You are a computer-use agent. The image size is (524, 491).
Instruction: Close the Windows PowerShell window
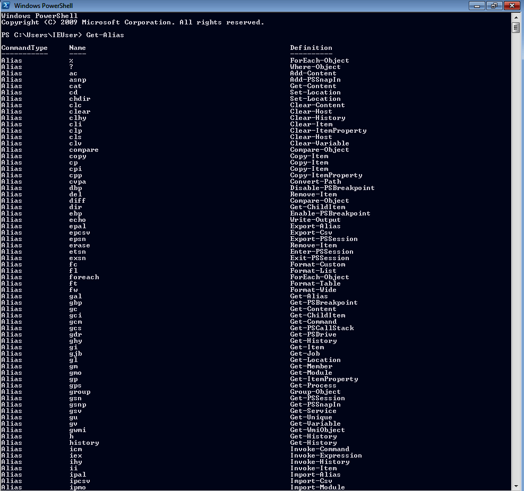pos(511,5)
